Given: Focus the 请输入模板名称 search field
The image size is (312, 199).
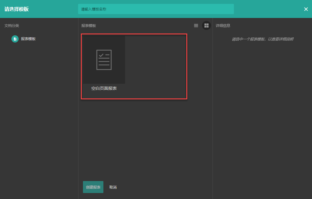Looking at the screenshot, I should (x=156, y=9).
